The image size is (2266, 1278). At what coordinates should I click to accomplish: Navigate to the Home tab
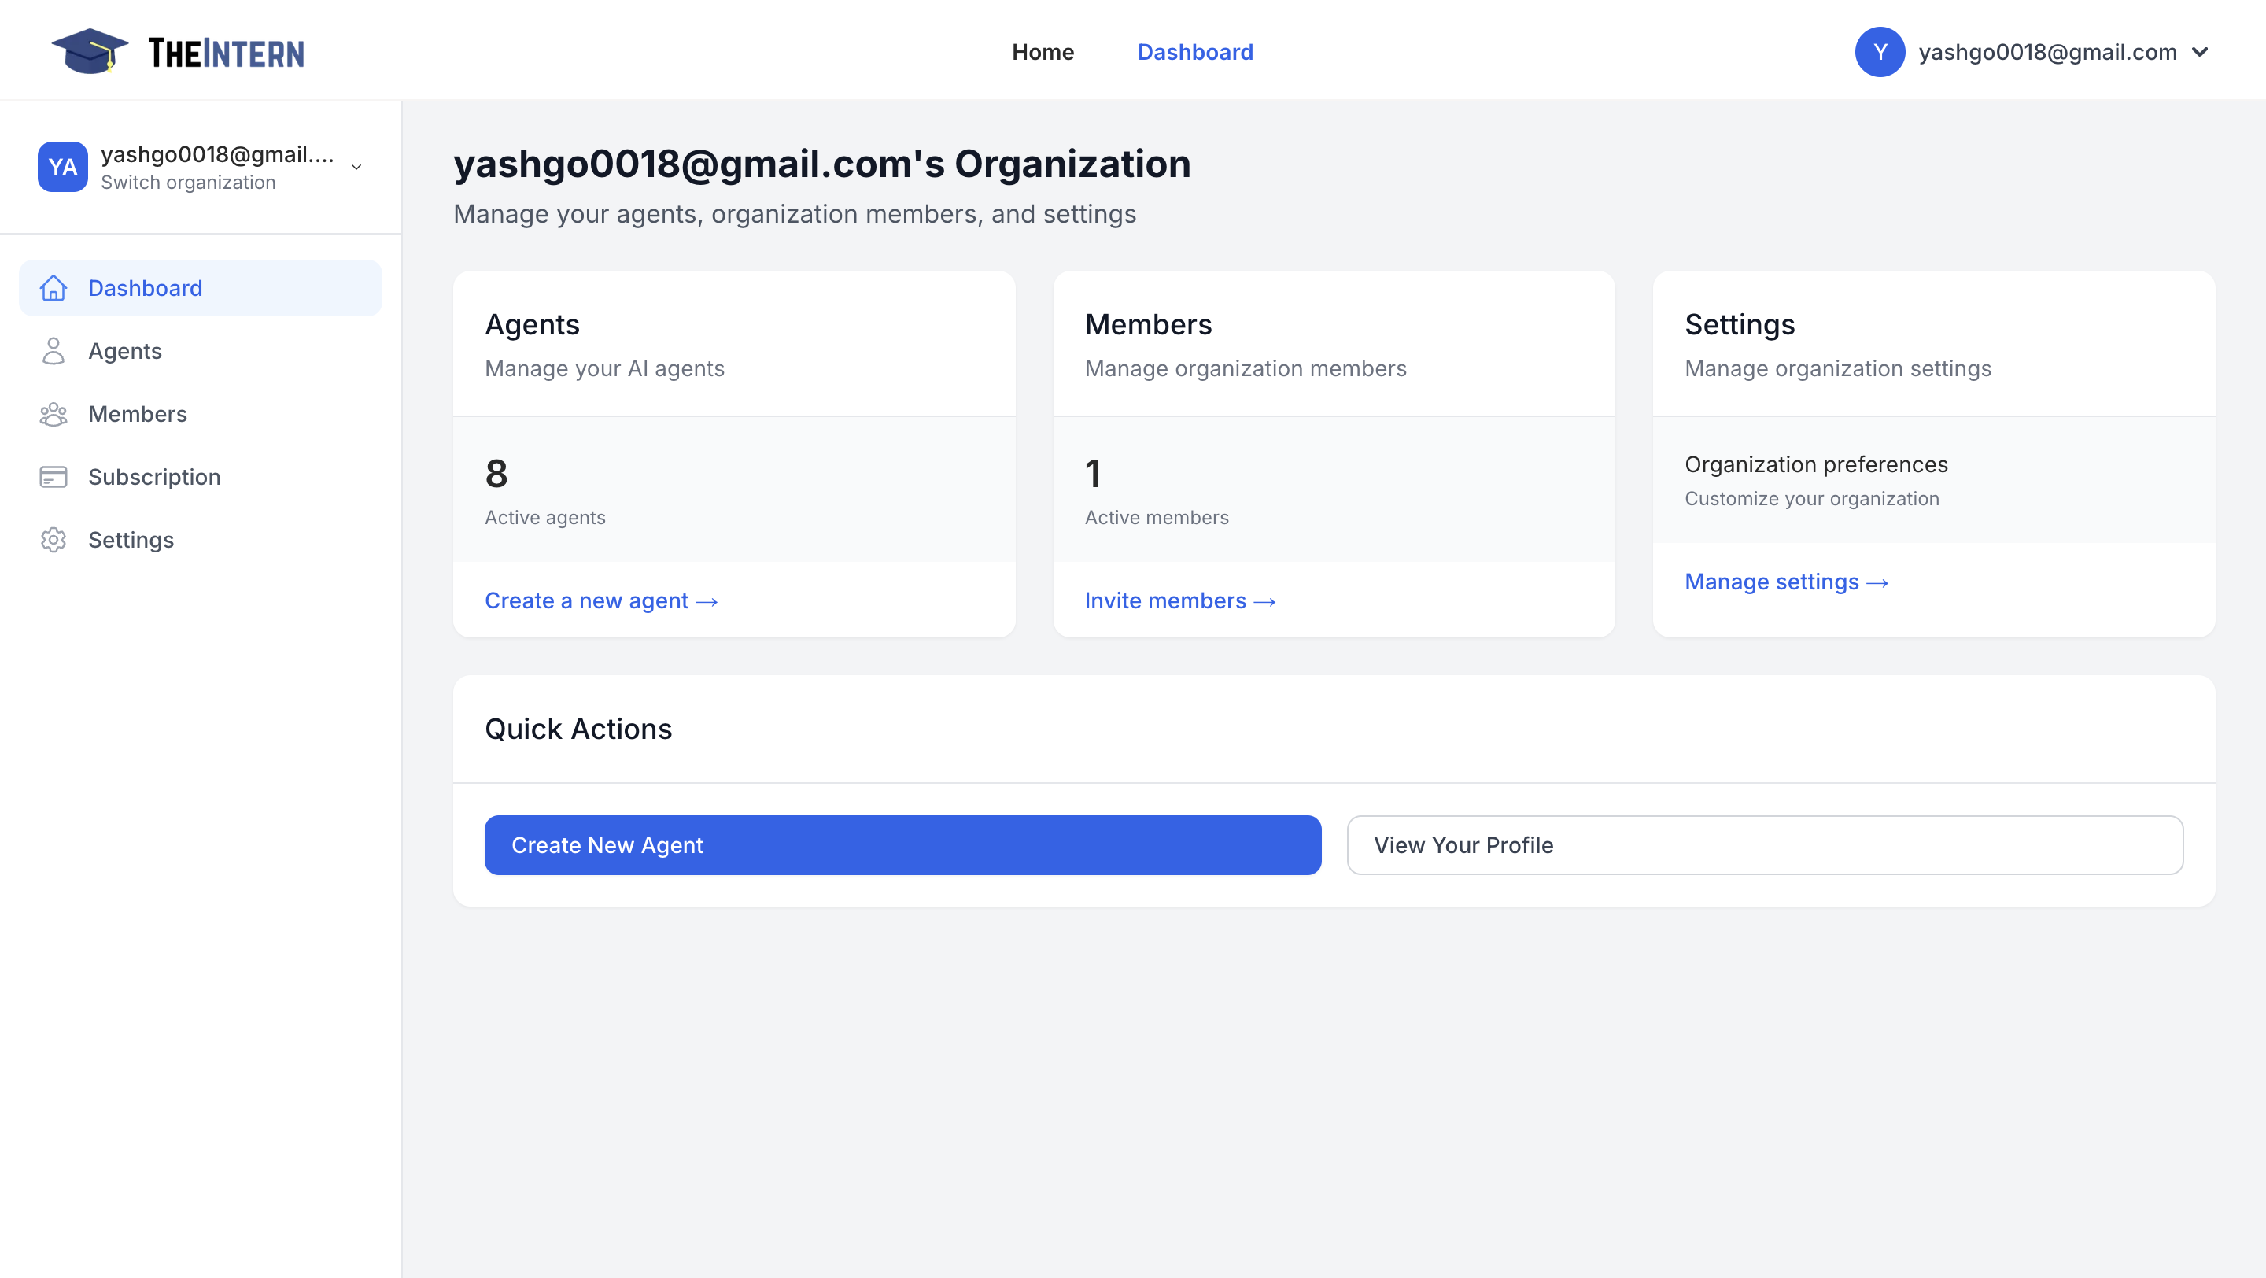[x=1043, y=52]
